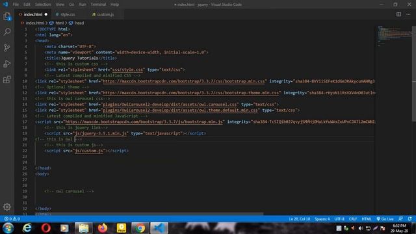The height and width of the screenshot is (234, 416).
Task: Open the Terminal menu
Action: 98,5
